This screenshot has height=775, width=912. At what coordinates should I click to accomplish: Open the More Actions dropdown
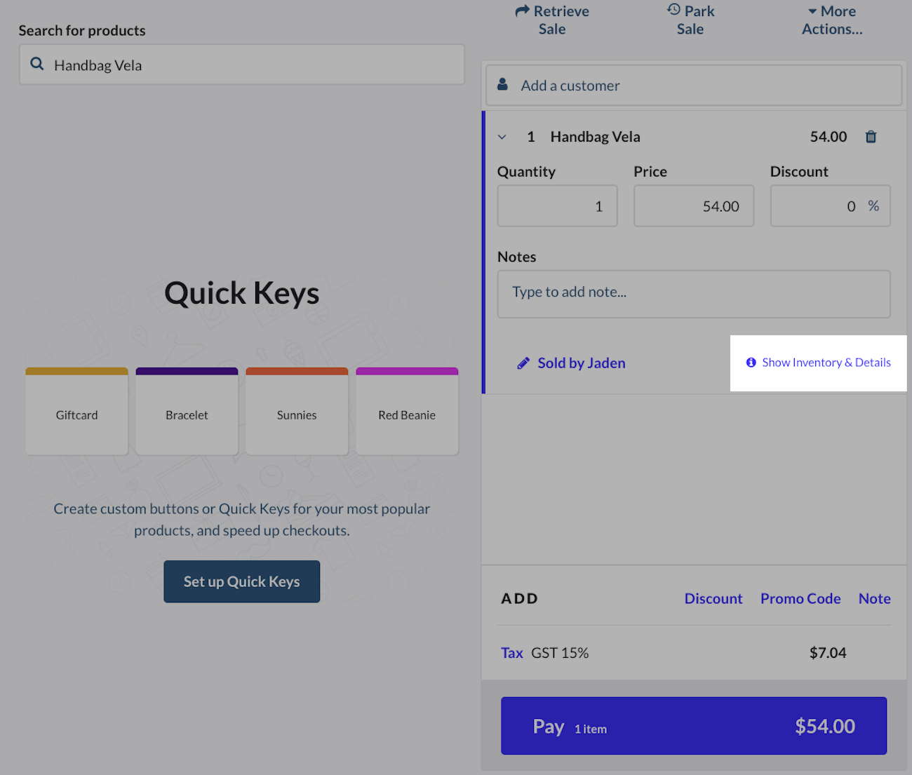pos(832,20)
